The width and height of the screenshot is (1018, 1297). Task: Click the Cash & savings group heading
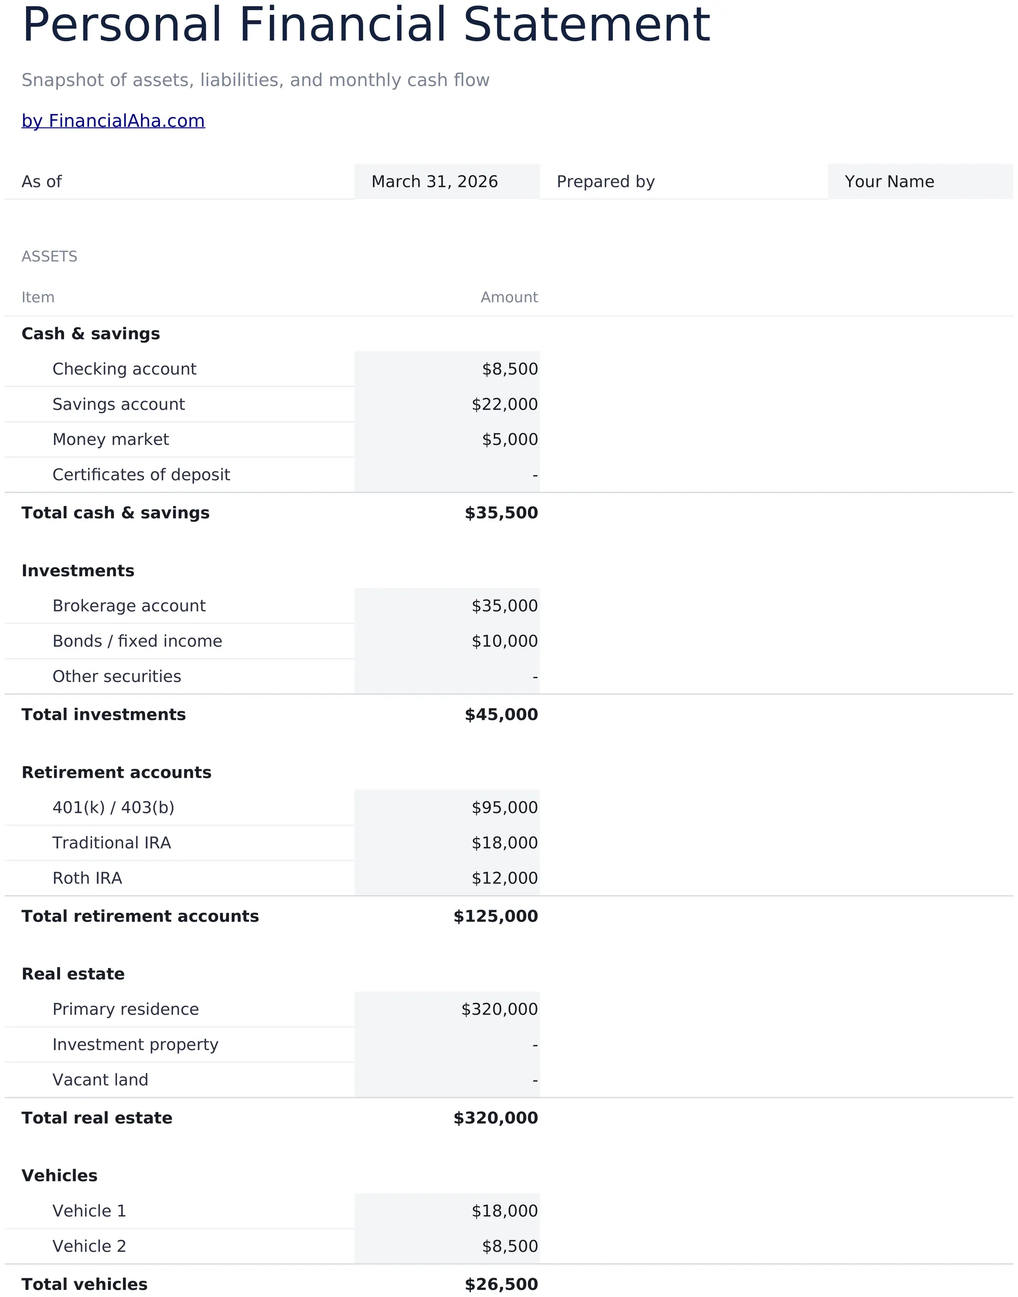91,334
